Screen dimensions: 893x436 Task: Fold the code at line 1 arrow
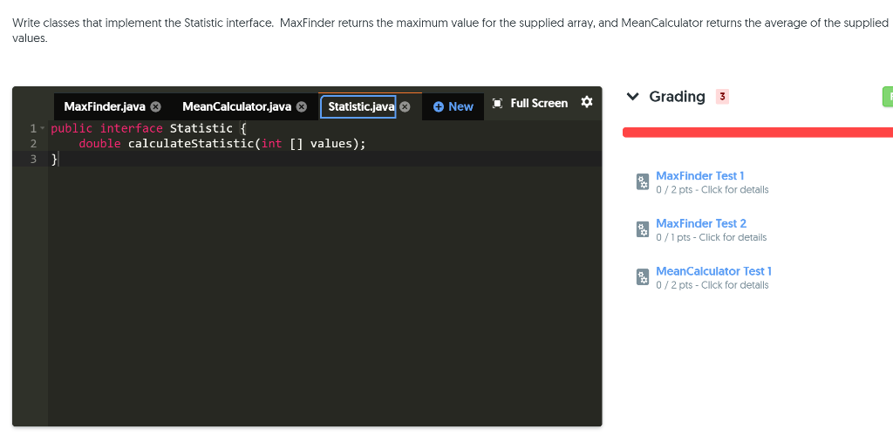pos(42,128)
